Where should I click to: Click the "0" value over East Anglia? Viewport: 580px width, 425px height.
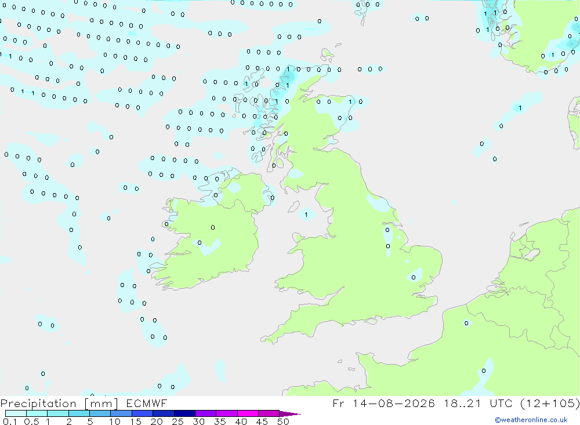pyautogui.click(x=414, y=277)
